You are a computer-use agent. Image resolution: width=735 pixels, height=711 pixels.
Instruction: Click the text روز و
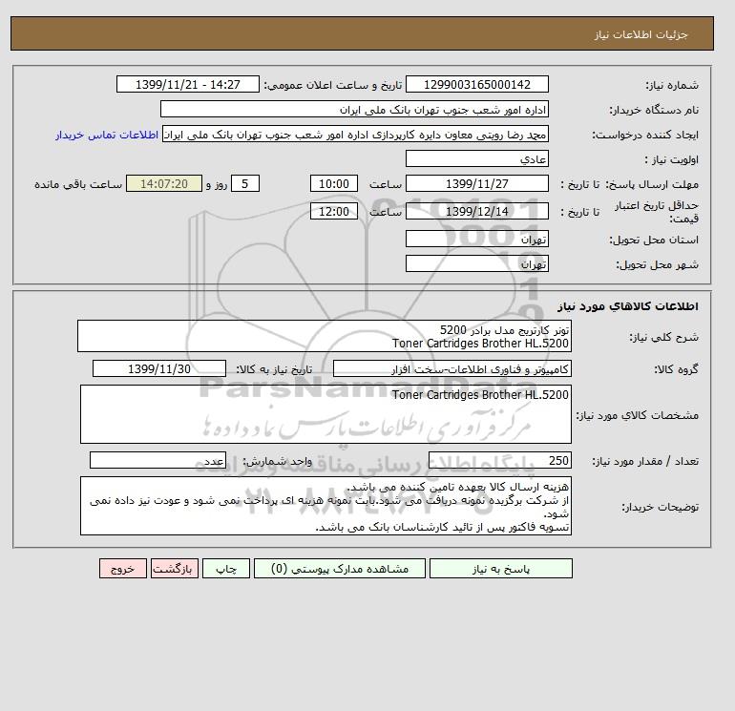[x=217, y=184]
